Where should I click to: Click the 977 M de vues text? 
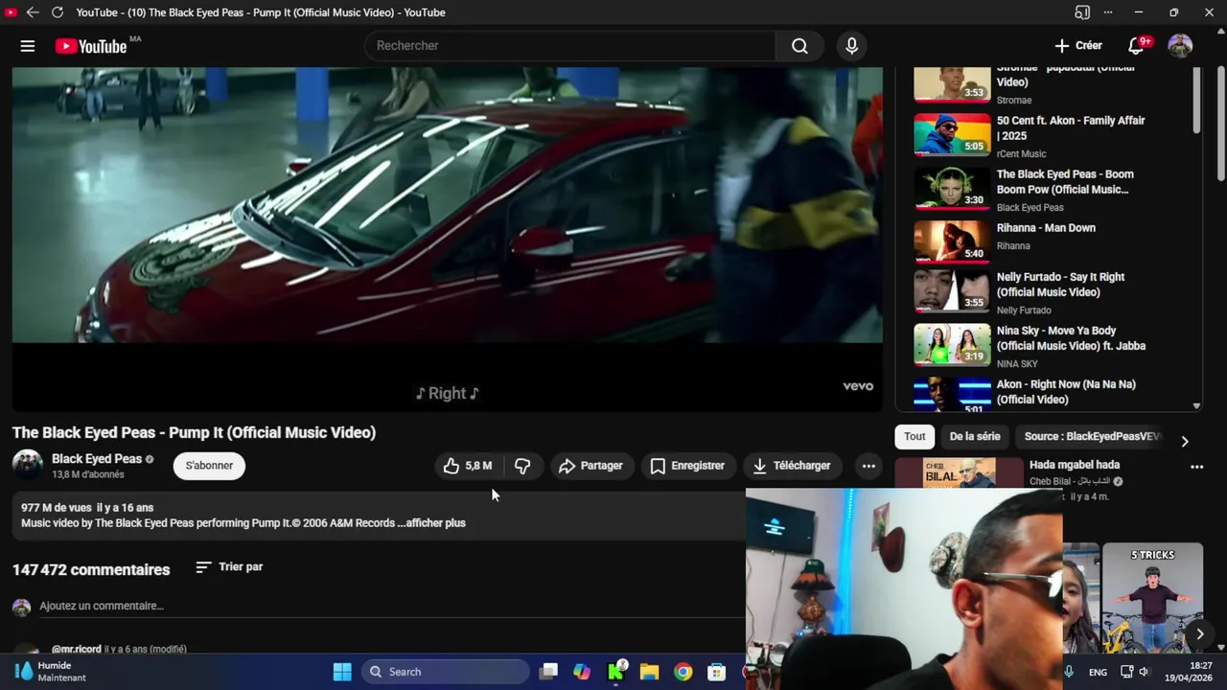(56, 508)
